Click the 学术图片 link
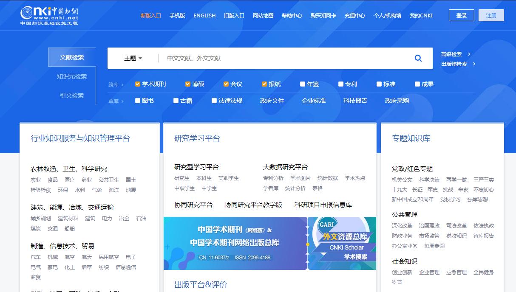 click(x=301, y=178)
